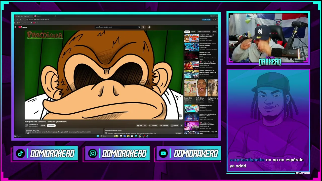Clear the search text with the X icon
This screenshot has width=322, height=181.
139,27
